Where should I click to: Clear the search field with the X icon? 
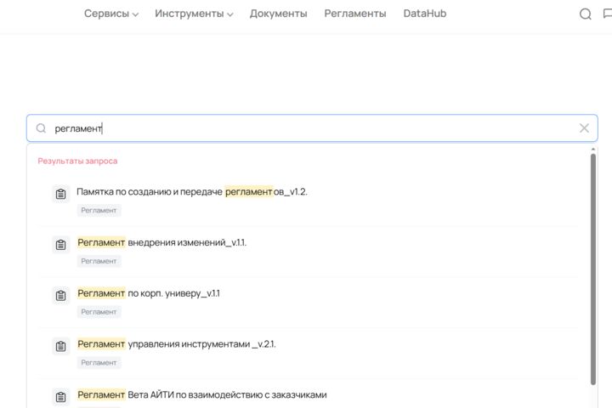click(584, 128)
